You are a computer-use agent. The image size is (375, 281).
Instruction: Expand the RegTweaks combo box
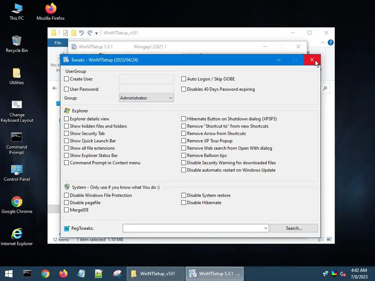[x=266, y=228]
